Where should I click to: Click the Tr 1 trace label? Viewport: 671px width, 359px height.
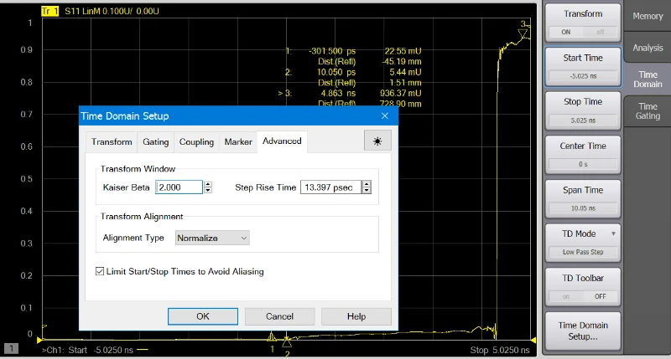click(x=49, y=11)
